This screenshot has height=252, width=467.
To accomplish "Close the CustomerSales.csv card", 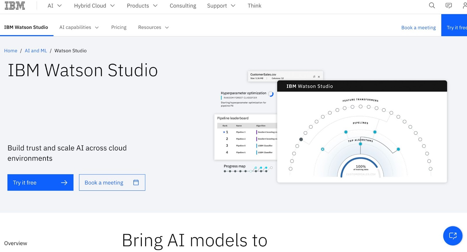I will 319,77.
